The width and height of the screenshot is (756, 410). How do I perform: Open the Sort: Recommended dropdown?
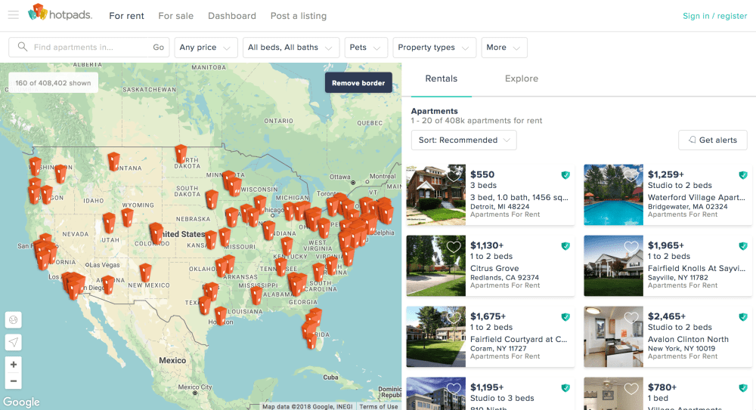pos(463,140)
